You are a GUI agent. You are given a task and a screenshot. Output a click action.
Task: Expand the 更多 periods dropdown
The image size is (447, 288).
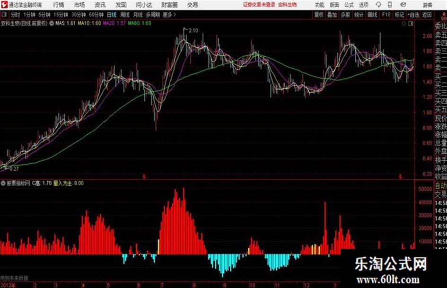tap(169, 15)
